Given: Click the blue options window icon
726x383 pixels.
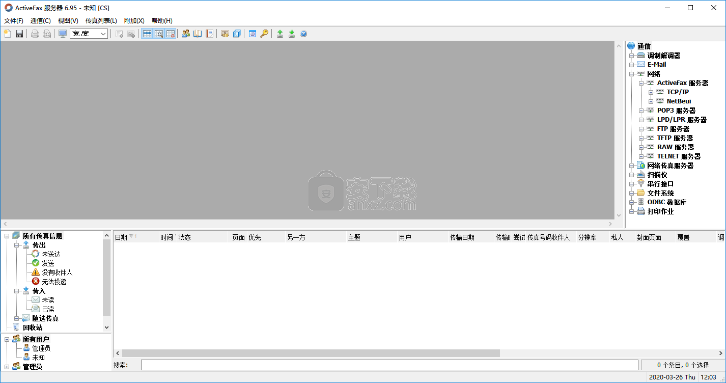Looking at the screenshot, I should coord(253,34).
